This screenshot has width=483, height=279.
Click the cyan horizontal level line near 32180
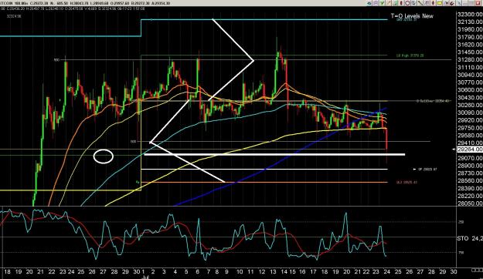point(264,20)
